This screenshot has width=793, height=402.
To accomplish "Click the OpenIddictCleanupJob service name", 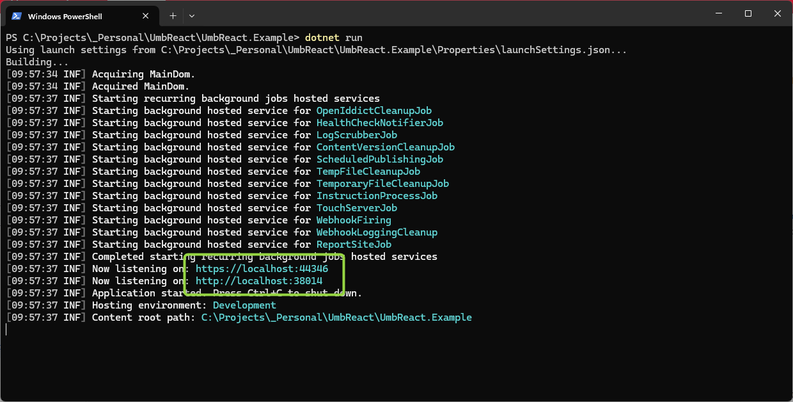I will 374,111.
